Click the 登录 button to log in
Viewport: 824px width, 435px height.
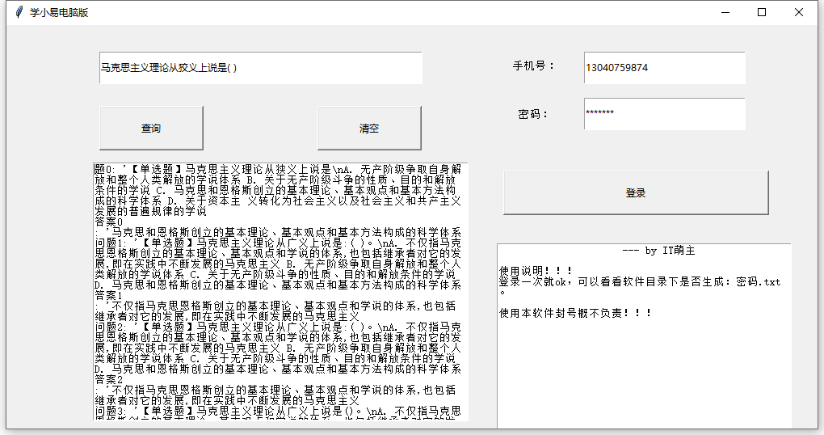[x=636, y=193]
